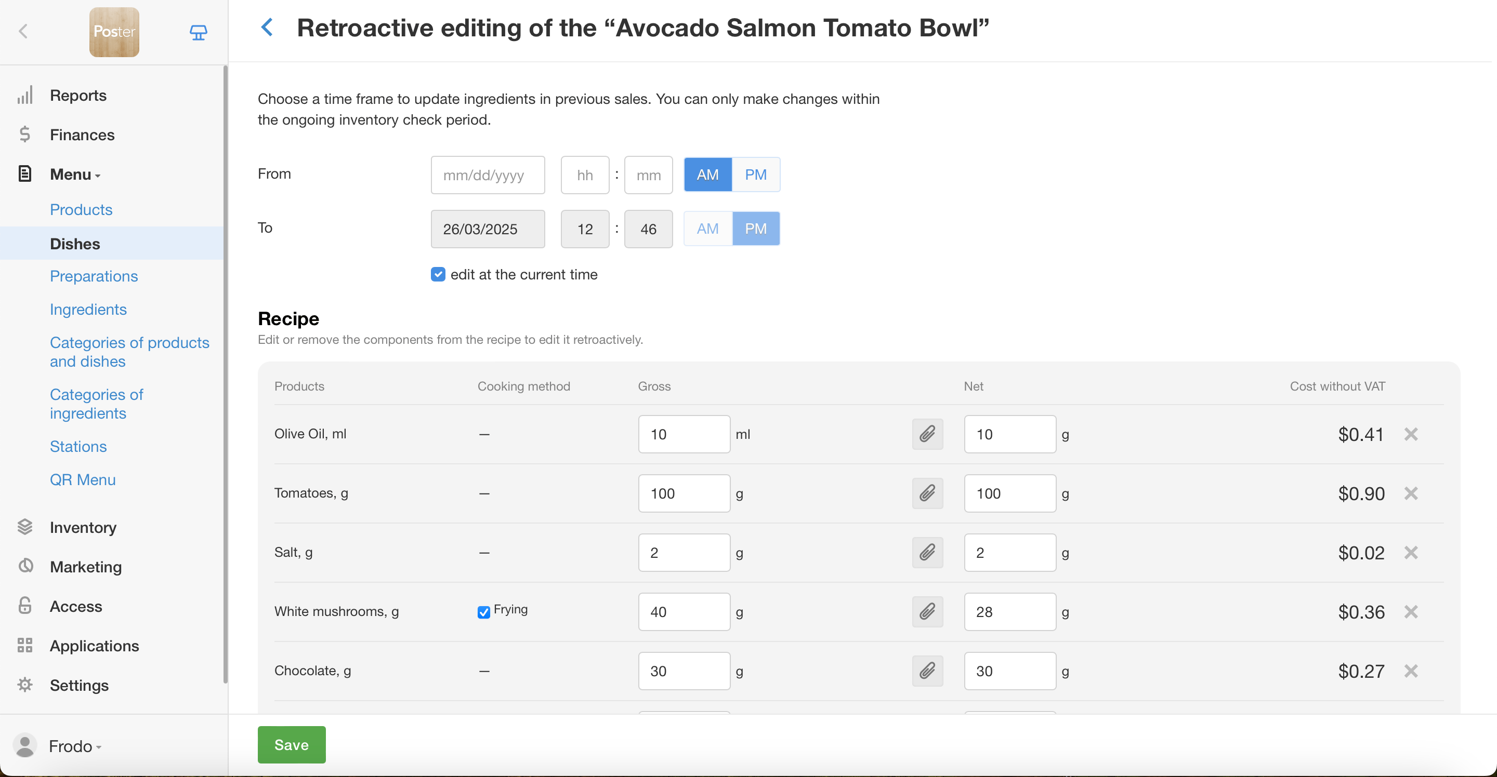The image size is (1497, 777).
Task: Click the paperclip icon in the Tomatoes row
Action: 927,493
